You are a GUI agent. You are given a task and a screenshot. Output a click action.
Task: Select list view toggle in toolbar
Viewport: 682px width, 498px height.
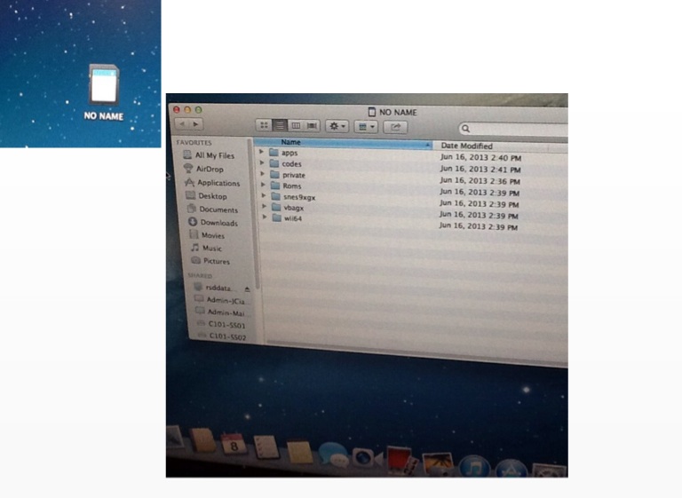pos(279,126)
